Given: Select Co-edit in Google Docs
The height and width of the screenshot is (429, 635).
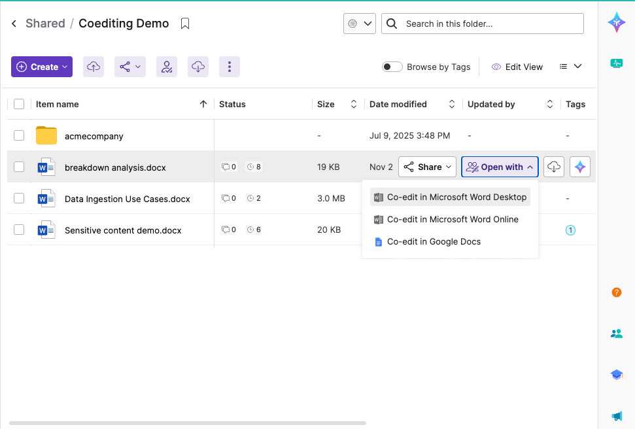Looking at the screenshot, I should [433, 241].
